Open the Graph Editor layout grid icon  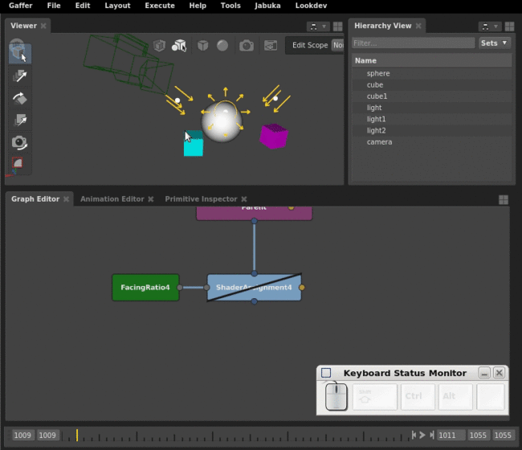pos(504,199)
